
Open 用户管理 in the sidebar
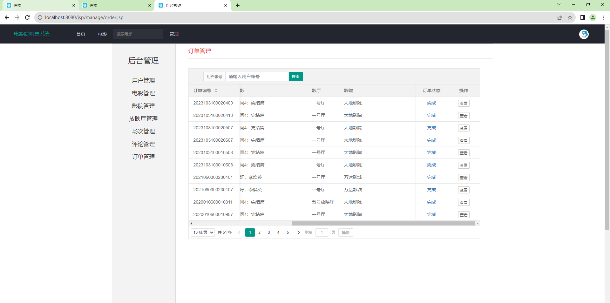(144, 81)
